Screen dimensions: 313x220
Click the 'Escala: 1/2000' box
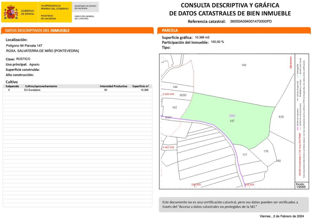tap(300, 185)
